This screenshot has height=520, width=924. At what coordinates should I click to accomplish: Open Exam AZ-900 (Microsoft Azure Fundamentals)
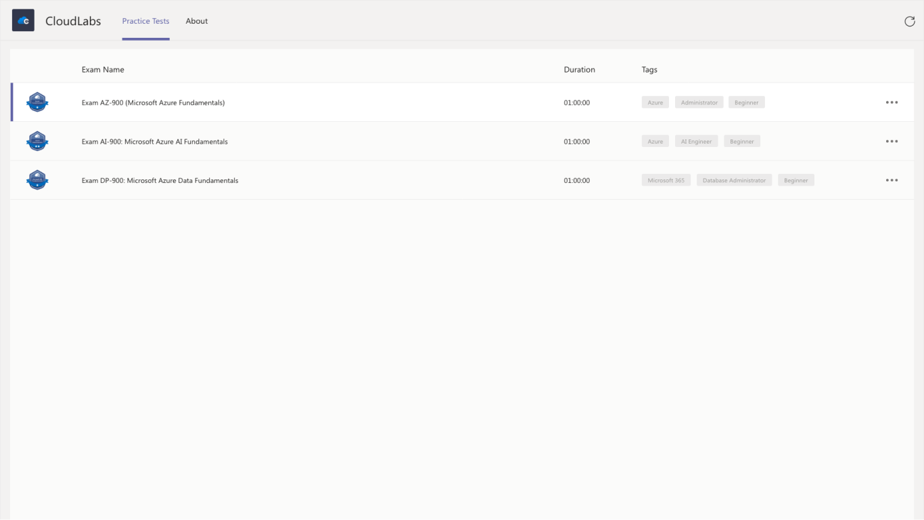click(153, 103)
